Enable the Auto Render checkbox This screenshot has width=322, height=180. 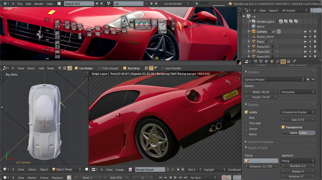163,68
